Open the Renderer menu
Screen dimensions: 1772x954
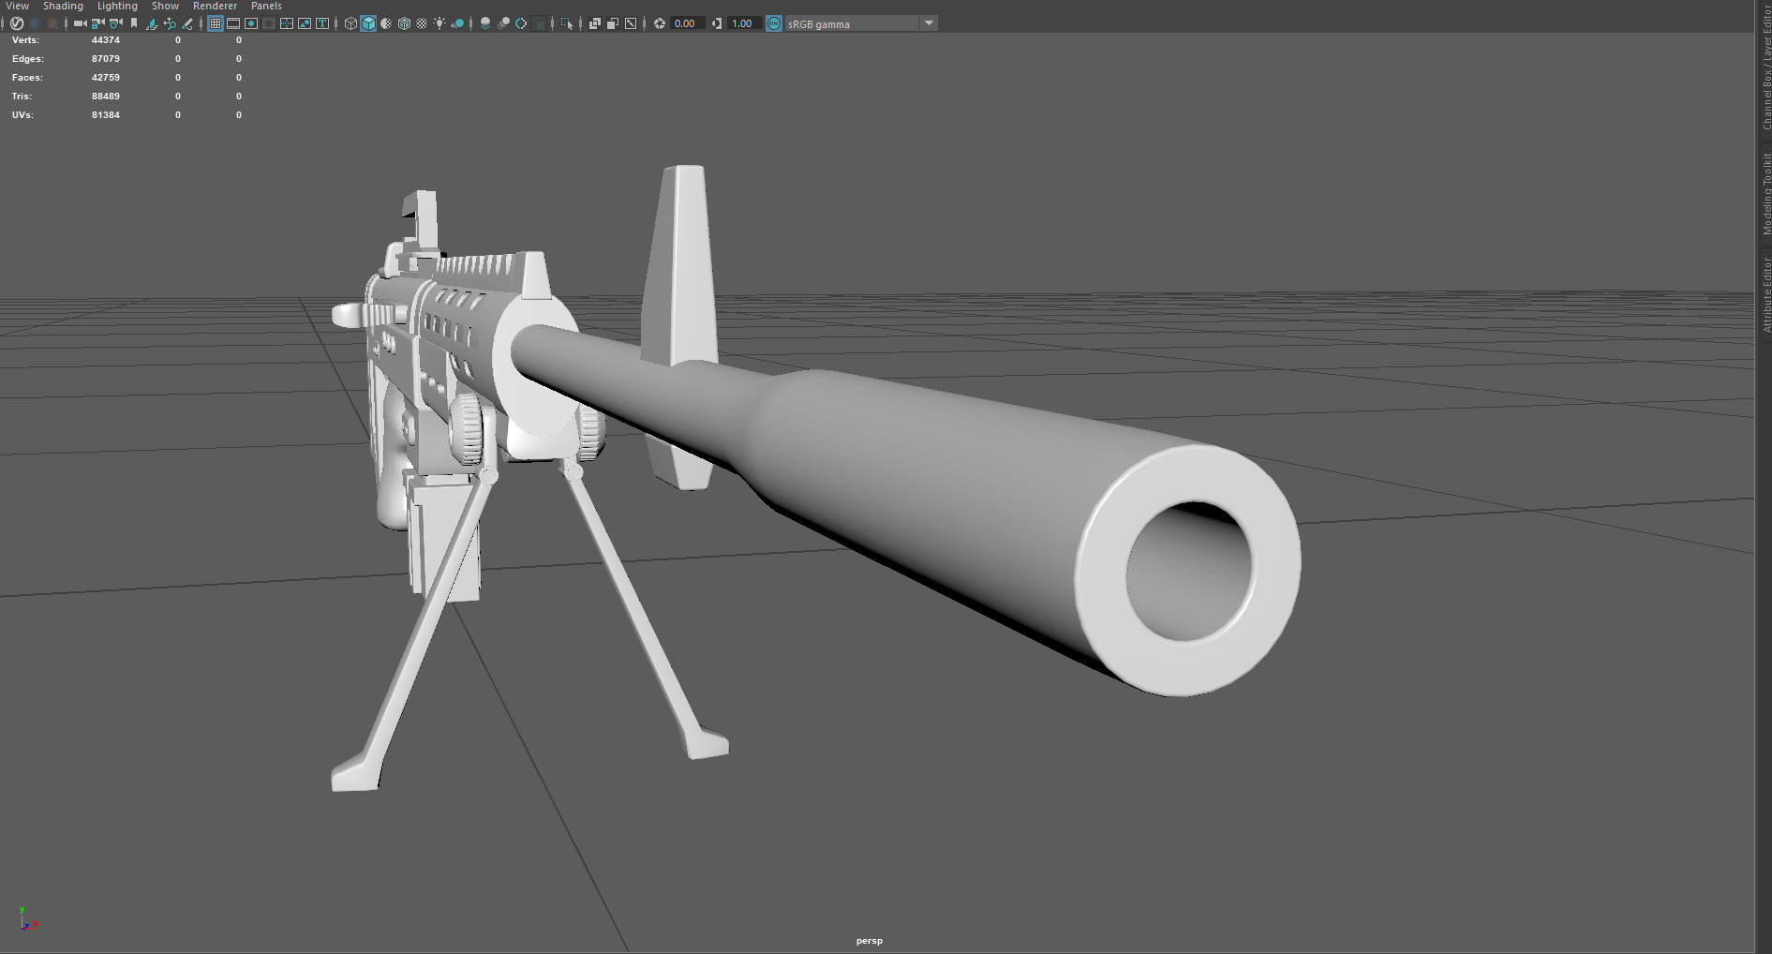[x=215, y=6]
